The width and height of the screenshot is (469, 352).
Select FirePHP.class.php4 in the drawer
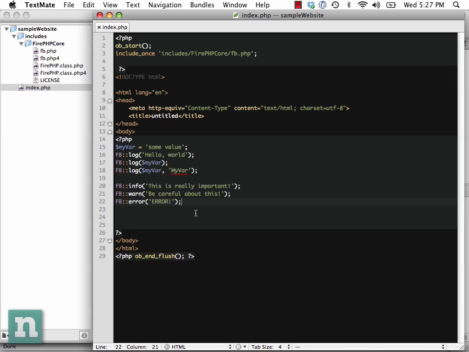click(63, 73)
